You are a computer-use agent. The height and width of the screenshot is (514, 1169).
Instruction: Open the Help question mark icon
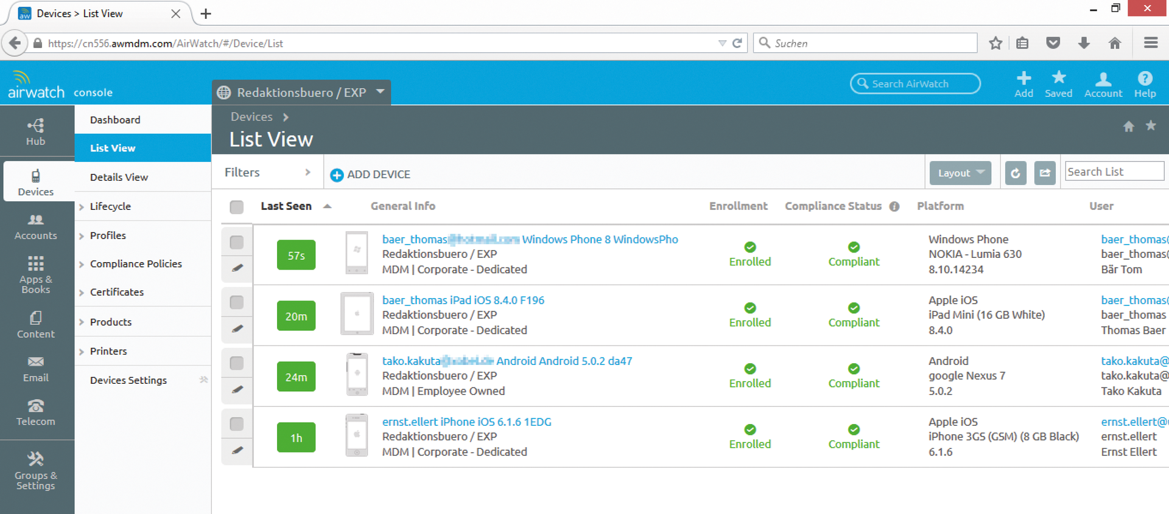(x=1145, y=84)
